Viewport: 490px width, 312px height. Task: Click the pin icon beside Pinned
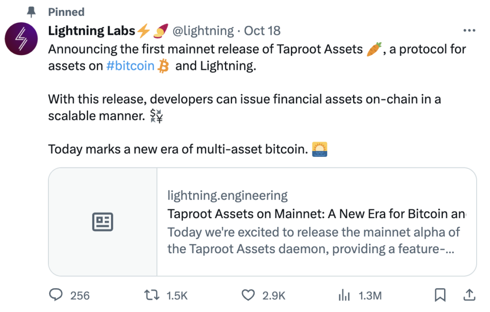31,12
